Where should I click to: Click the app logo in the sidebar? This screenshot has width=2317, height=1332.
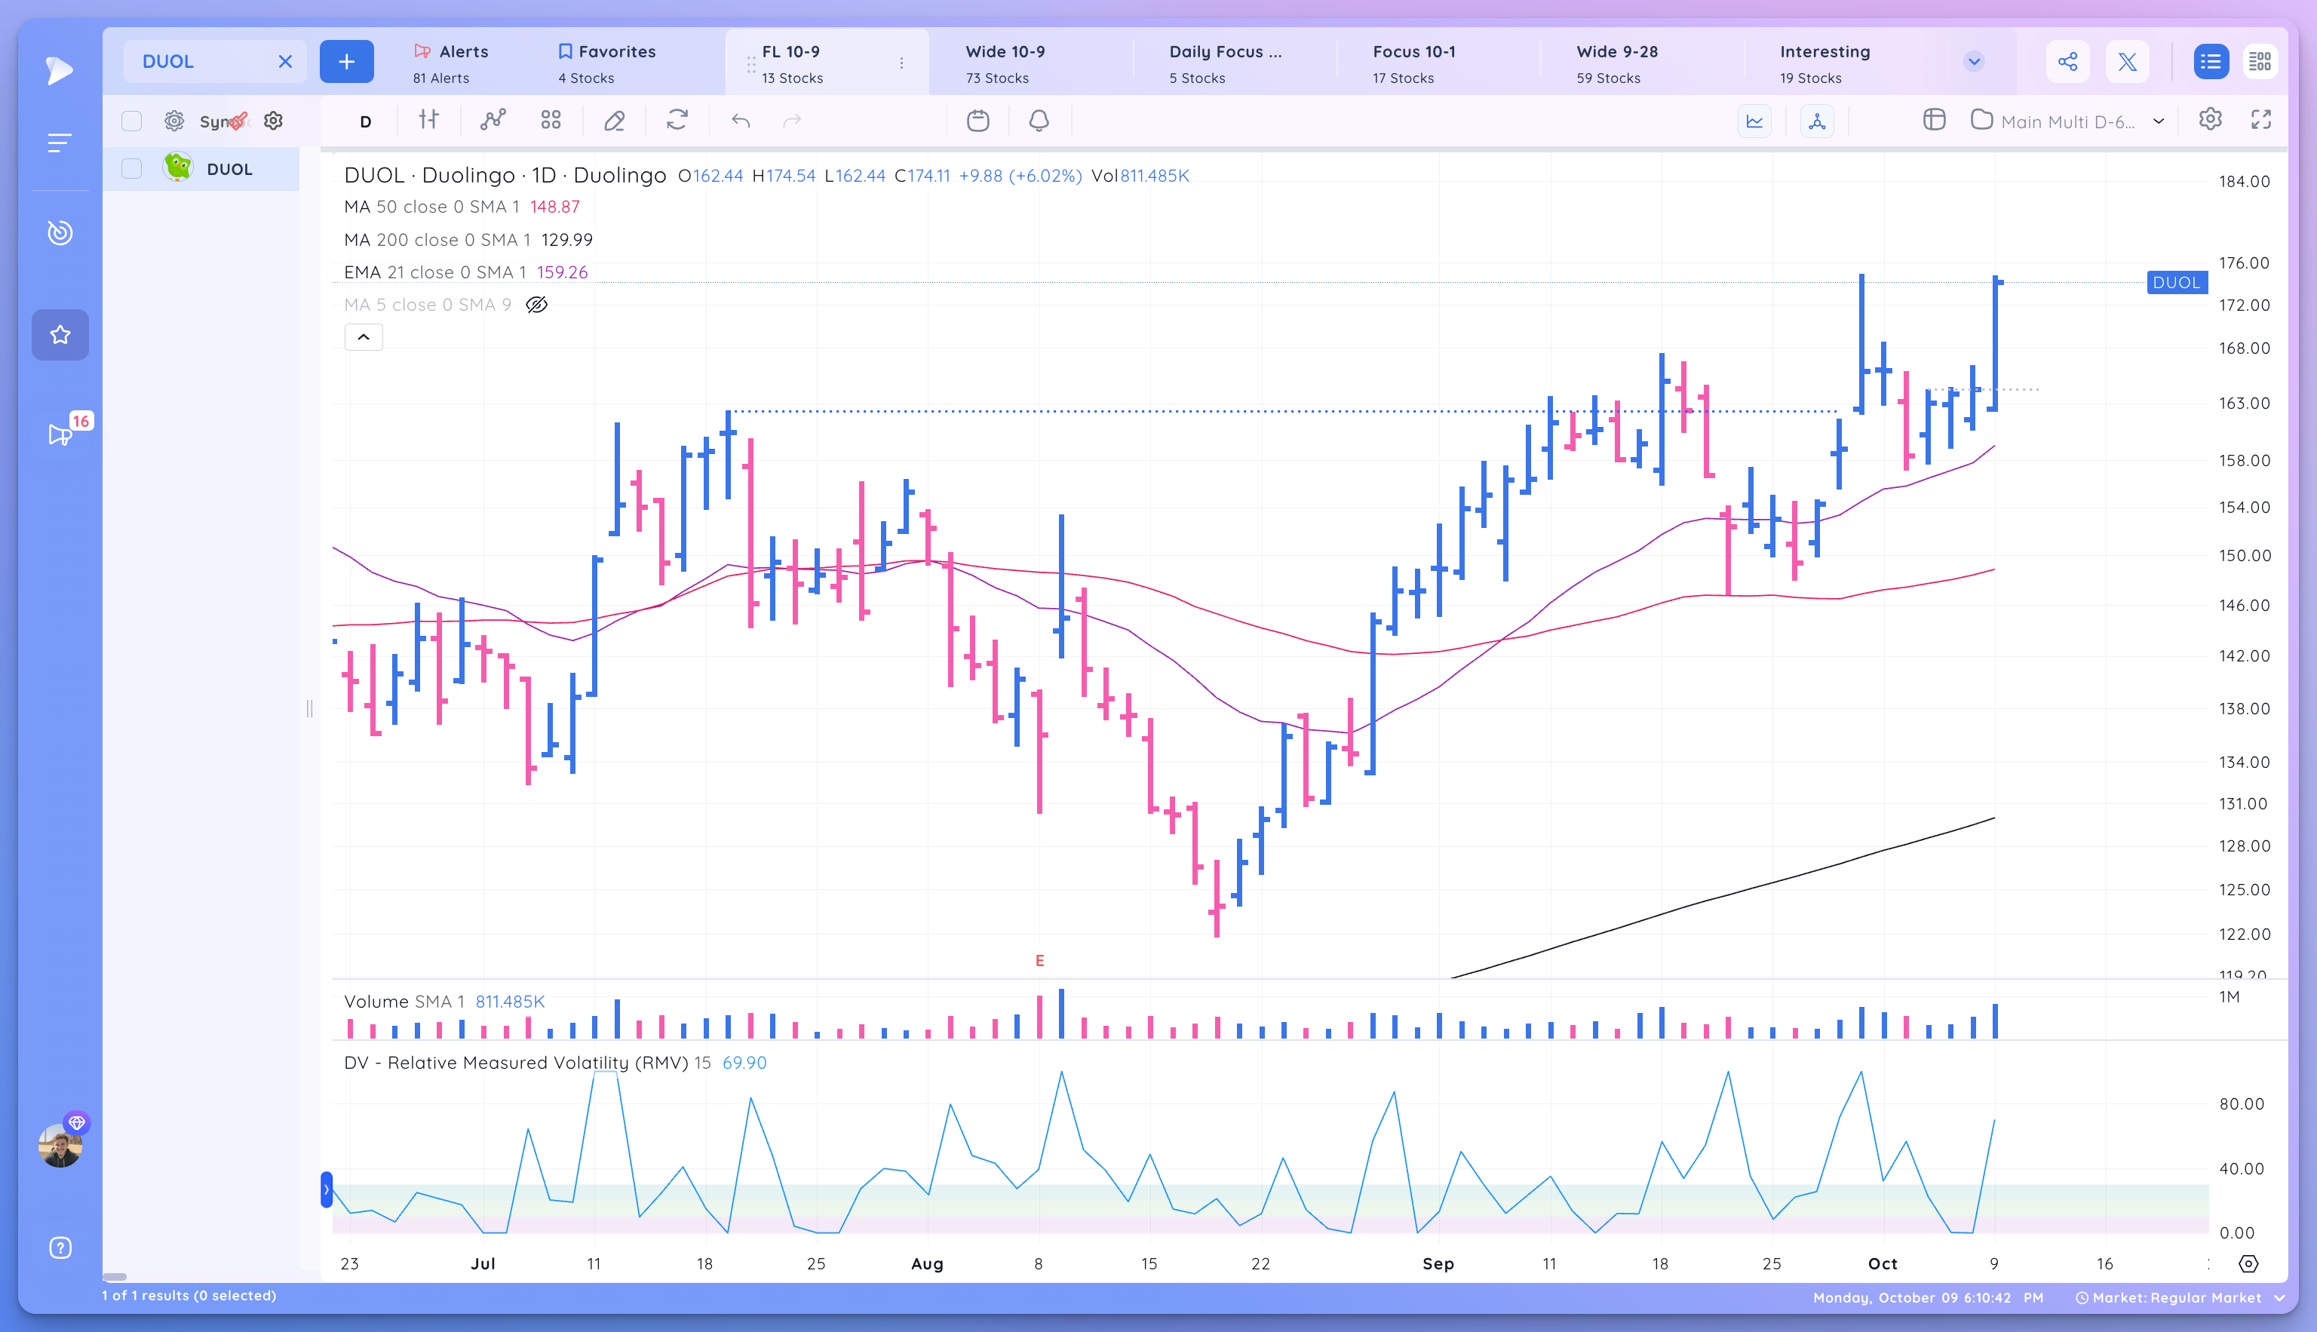(60, 70)
